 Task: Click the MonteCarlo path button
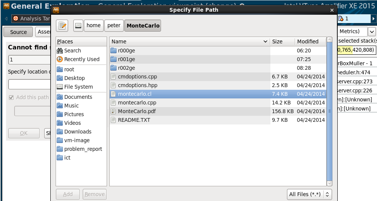(x=143, y=25)
